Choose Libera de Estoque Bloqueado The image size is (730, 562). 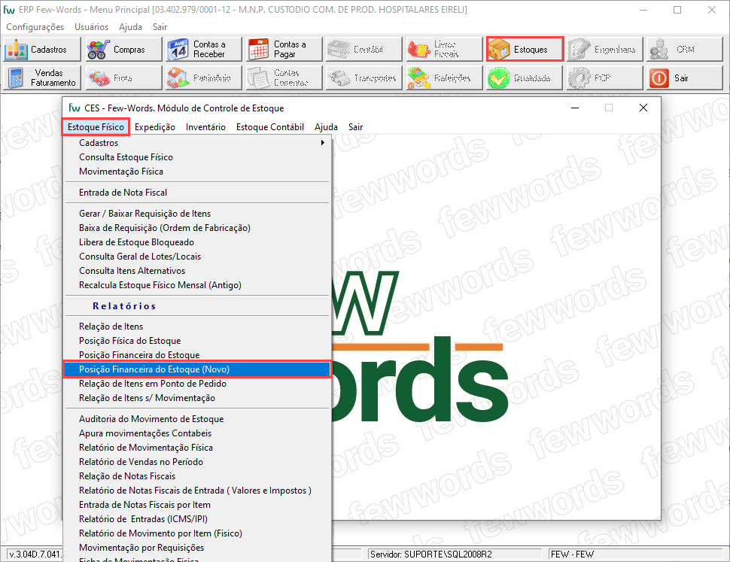point(197,242)
